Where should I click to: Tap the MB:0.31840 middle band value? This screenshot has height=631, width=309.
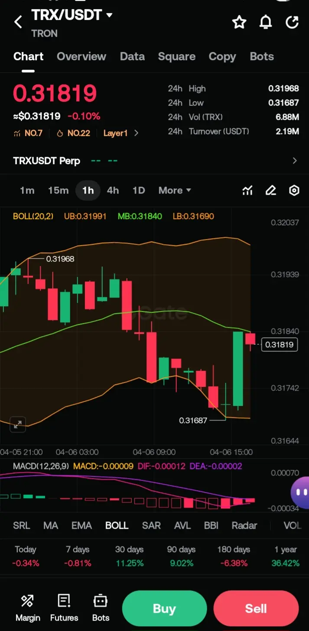pyautogui.click(x=140, y=216)
